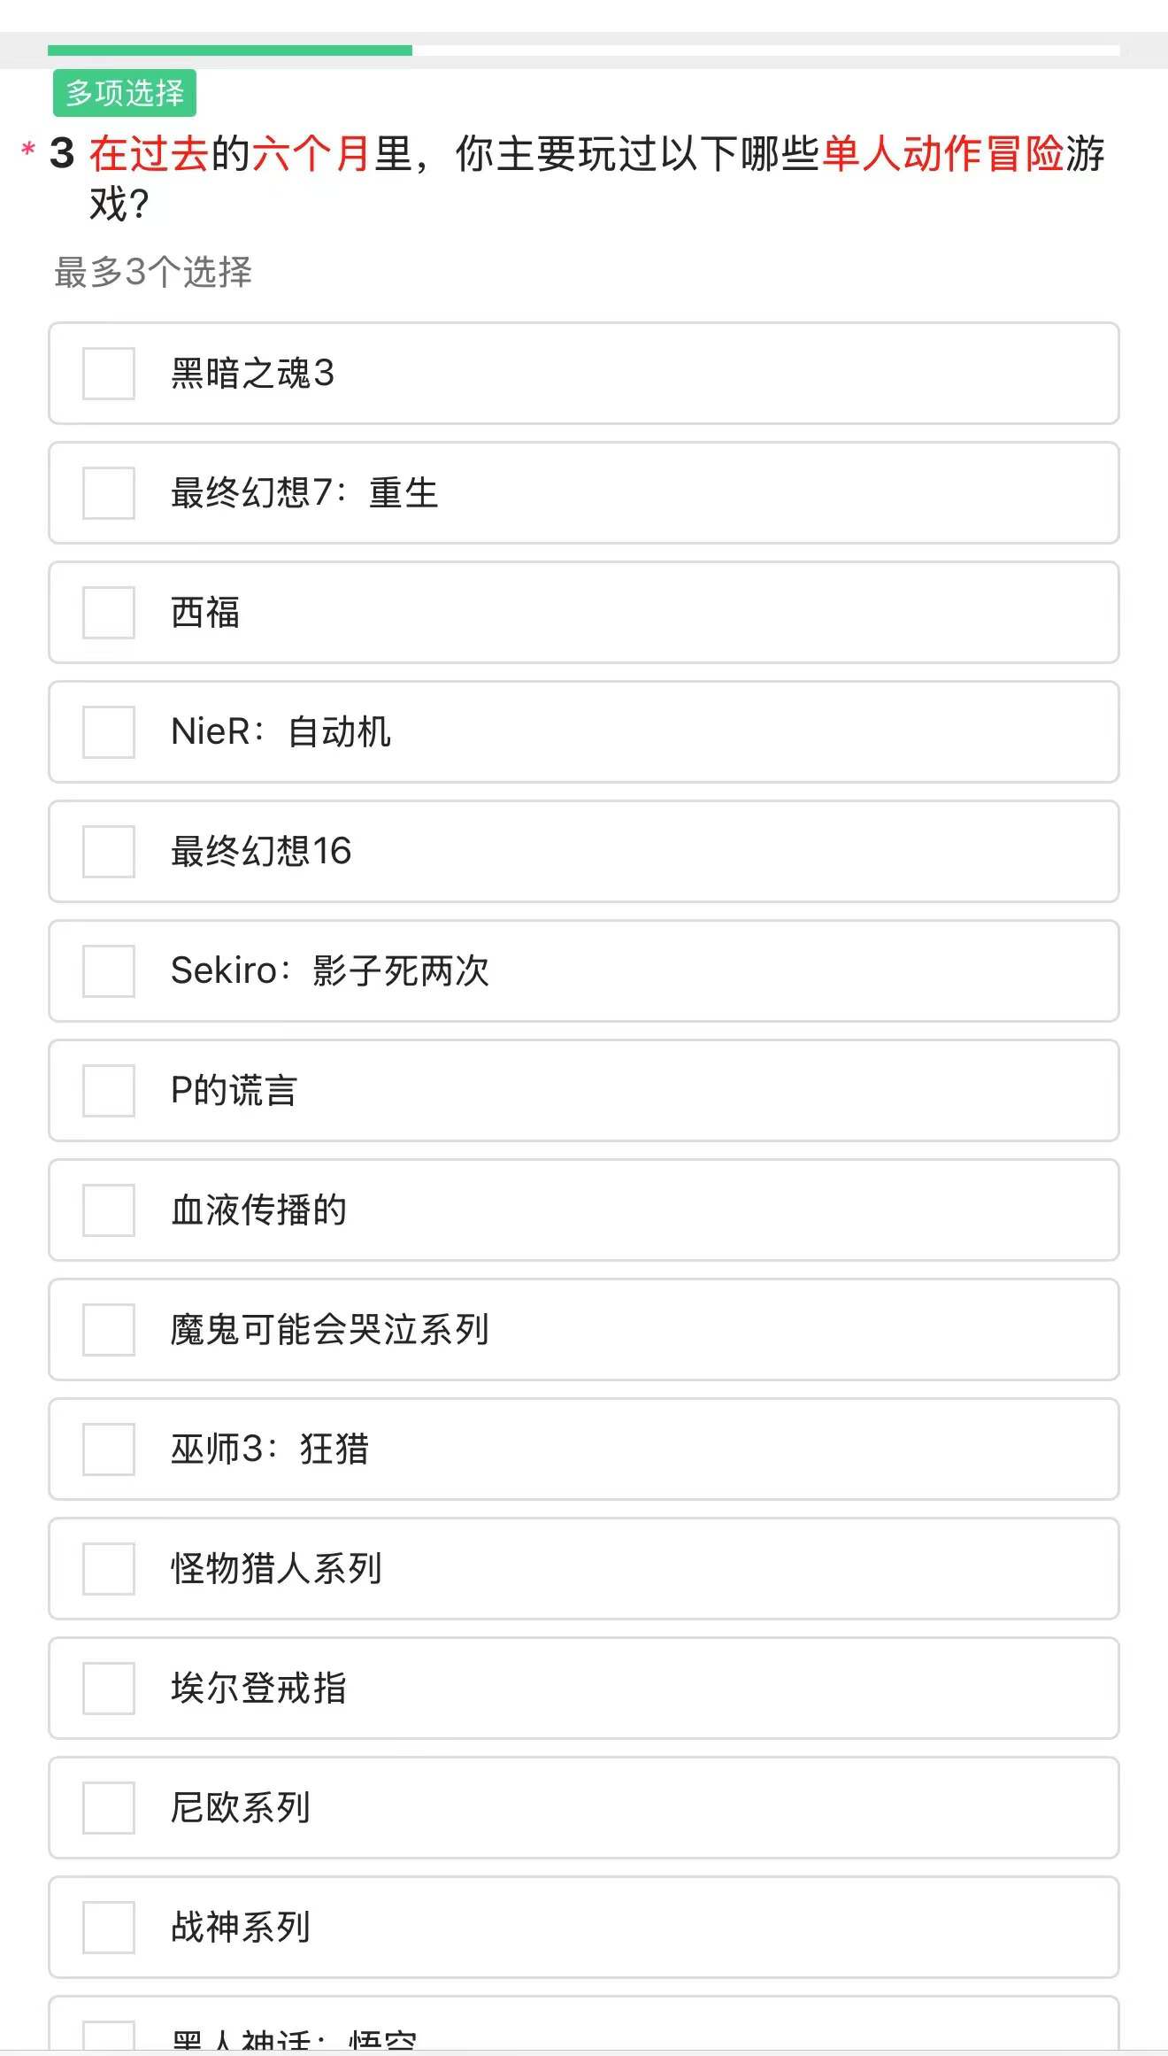
Task: Check the 黑暗之魂3 option checkbox
Action: tap(109, 374)
